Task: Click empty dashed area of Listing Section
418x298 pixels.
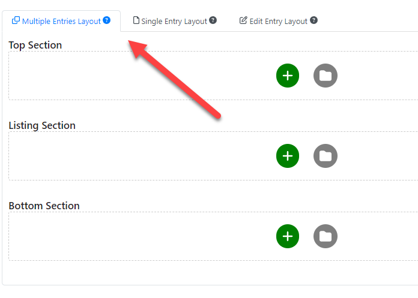Action: point(133,156)
